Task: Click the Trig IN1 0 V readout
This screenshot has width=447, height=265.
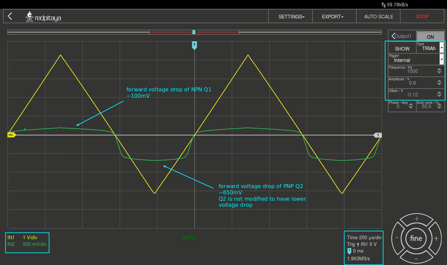Action: [362, 244]
